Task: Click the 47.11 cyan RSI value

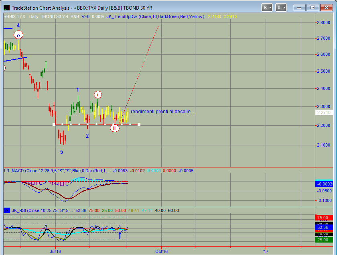Action: coord(147,210)
